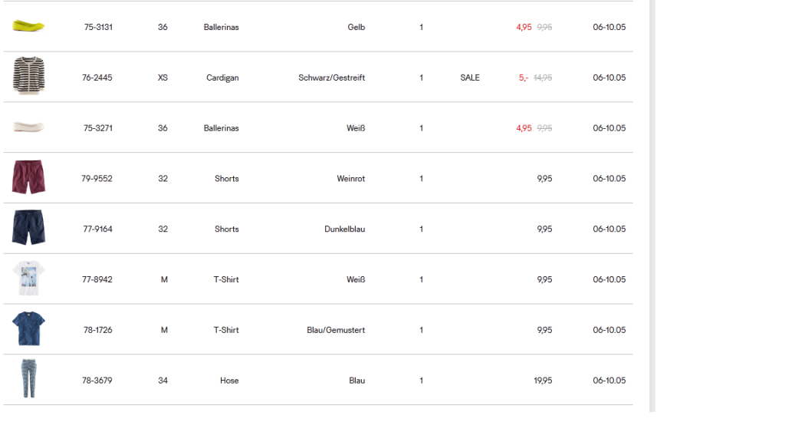Viewport: 785px width, 442px height.
Task: Open the white printed T-Shirt image
Action: 28,278
